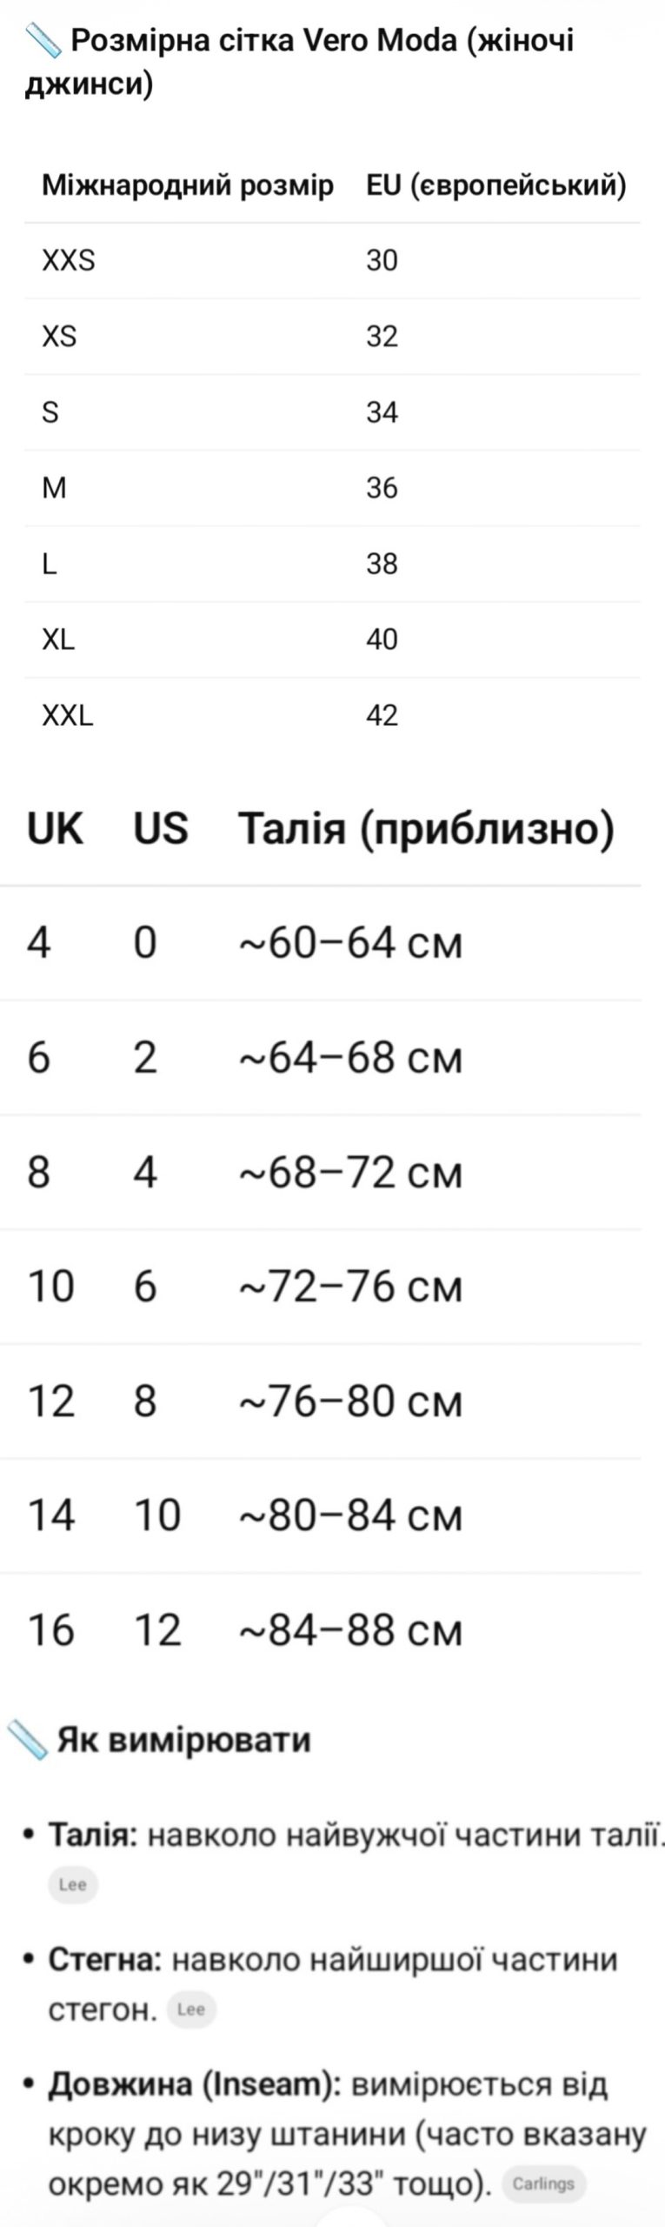Select the XXL size row label
665x2227 pixels.
[x=68, y=715]
